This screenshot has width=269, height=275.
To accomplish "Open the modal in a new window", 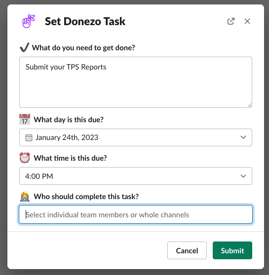I will [231, 21].
